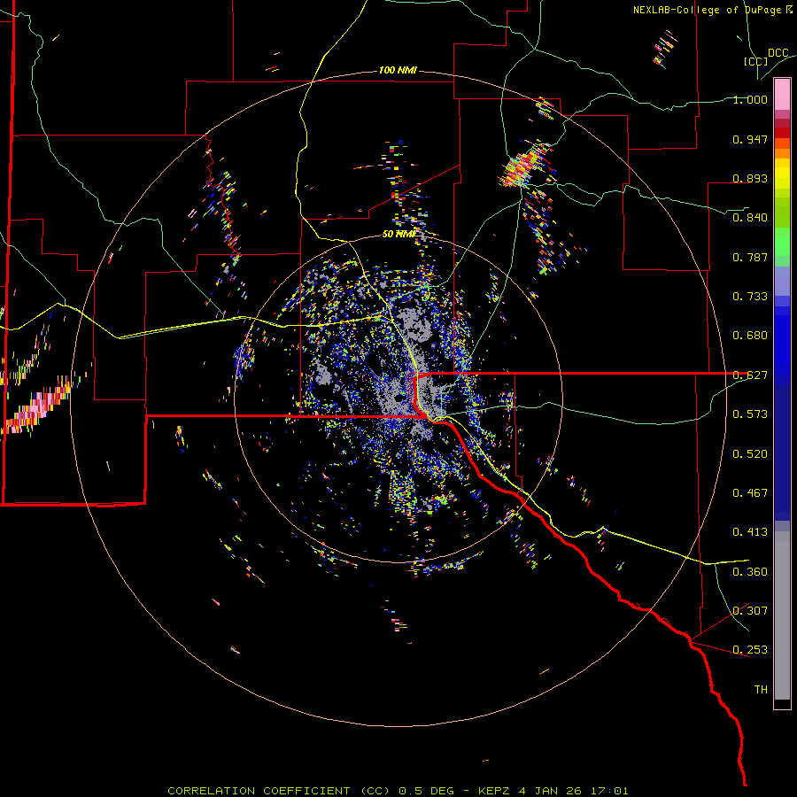Select the 0.307 scale value
Viewport: 797px width, 797px height.
point(750,611)
